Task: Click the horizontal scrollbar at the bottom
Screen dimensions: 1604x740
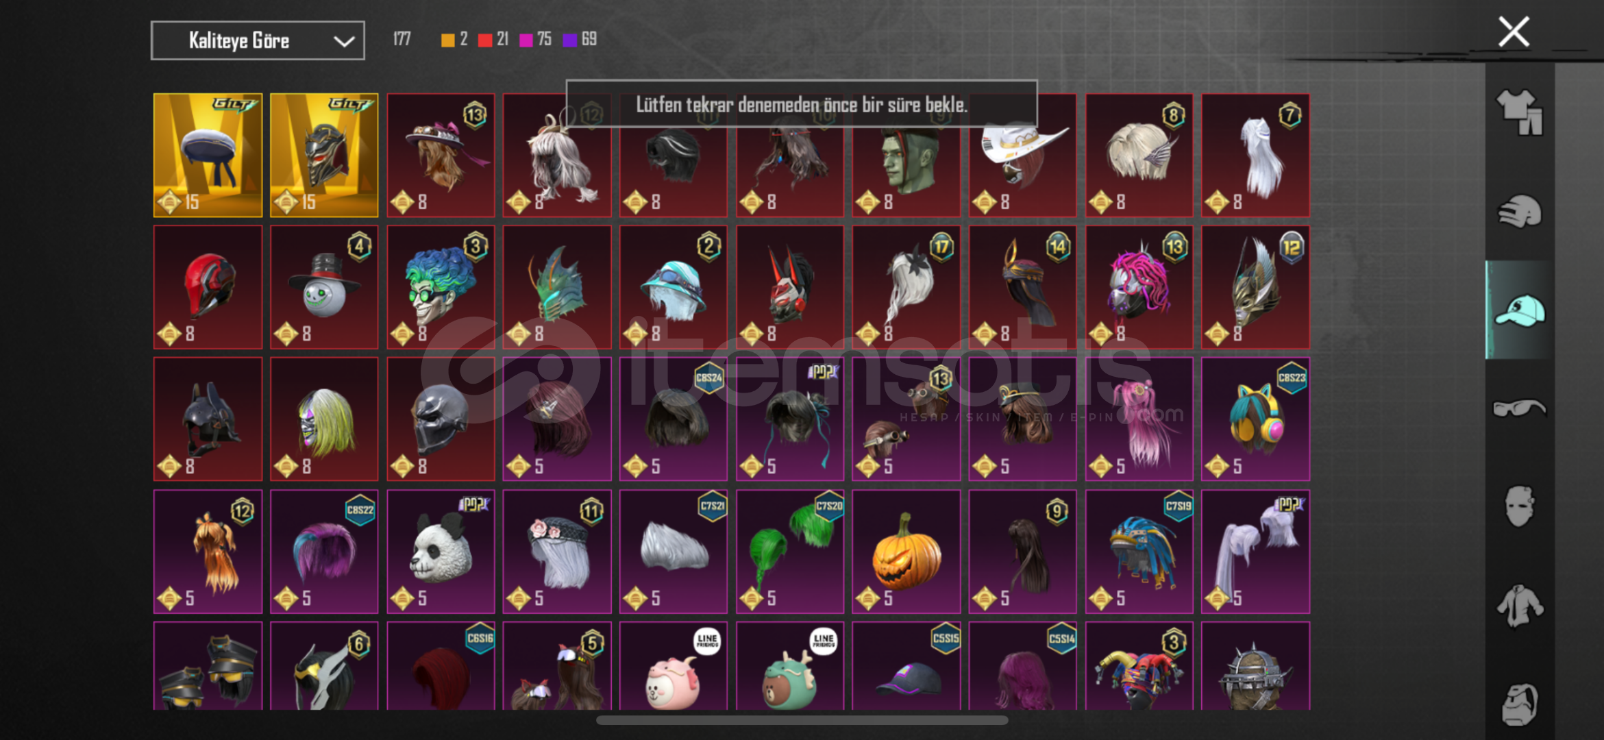Action: [802, 720]
